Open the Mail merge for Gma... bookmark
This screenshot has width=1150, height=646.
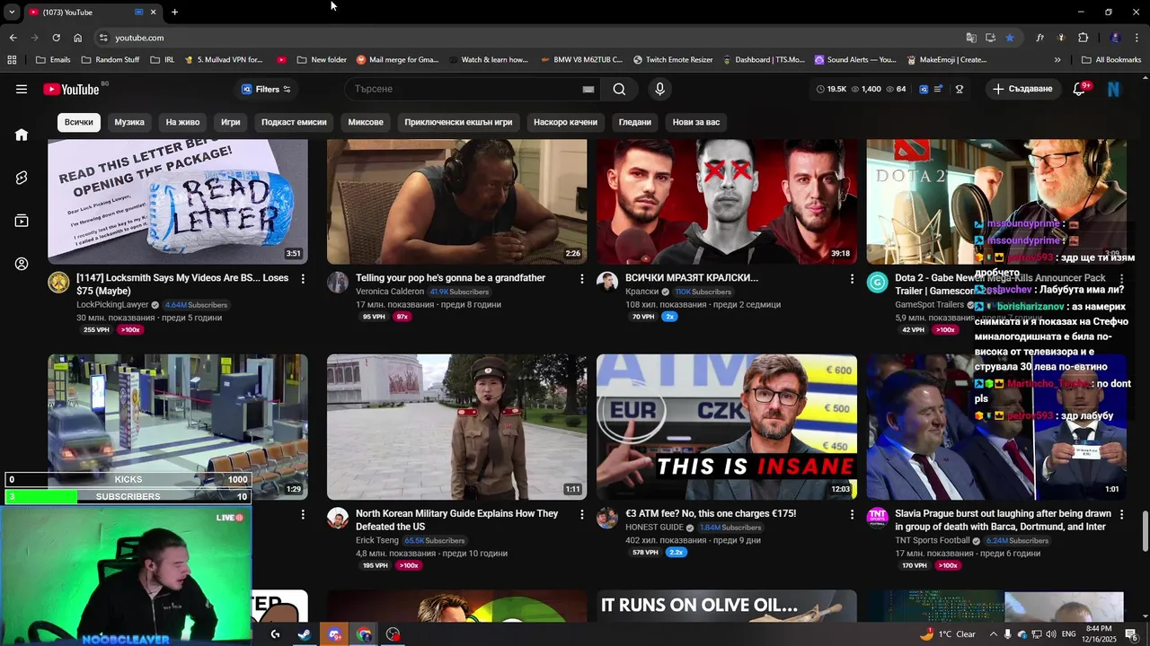(x=398, y=60)
